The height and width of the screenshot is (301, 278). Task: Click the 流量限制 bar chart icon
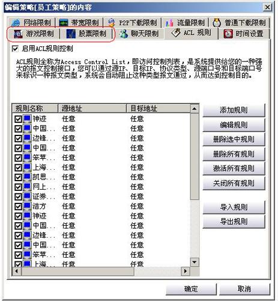(169, 23)
